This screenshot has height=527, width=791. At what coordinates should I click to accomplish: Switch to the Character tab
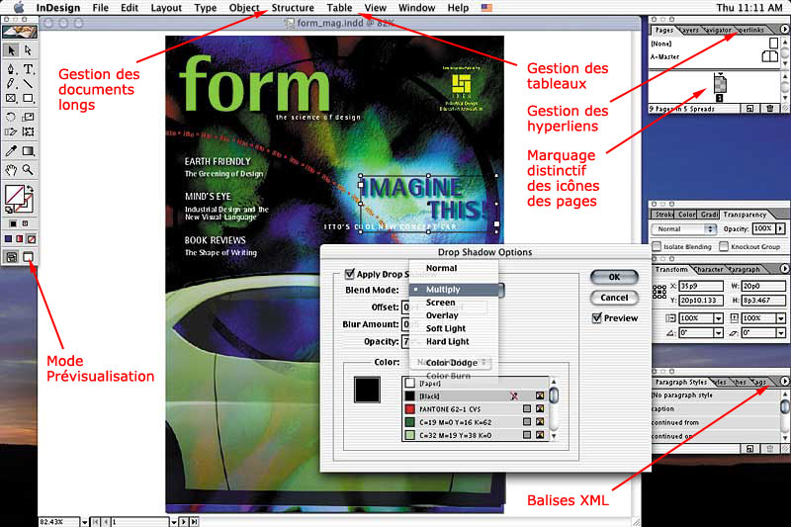tap(709, 269)
